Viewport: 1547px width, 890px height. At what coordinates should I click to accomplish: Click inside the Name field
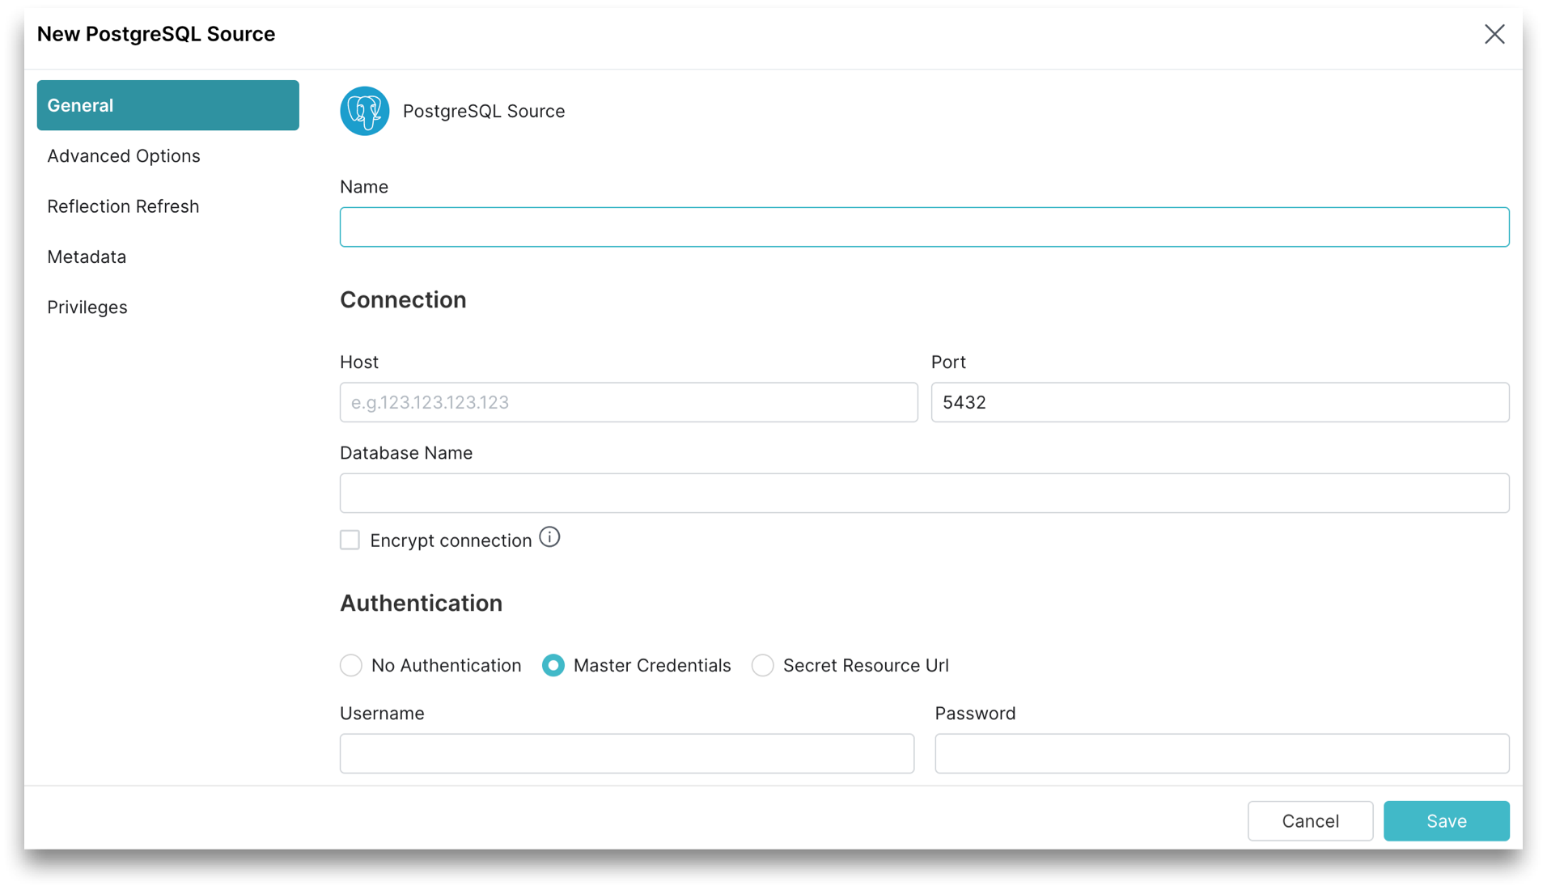tap(924, 227)
